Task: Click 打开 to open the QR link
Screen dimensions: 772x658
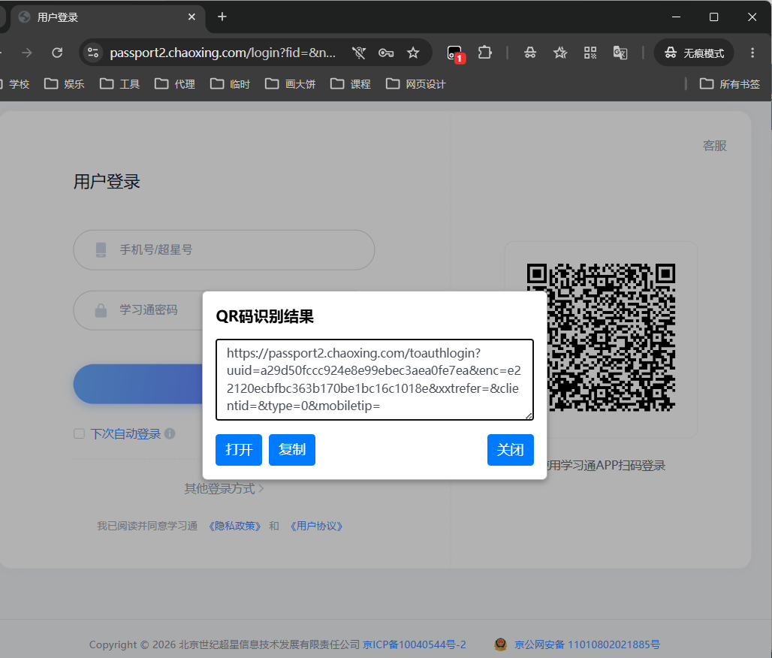Action: coord(239,450)
